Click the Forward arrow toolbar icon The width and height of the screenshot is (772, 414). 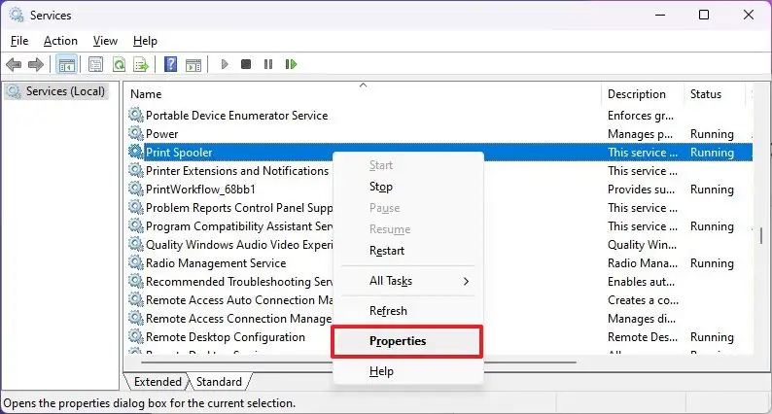click(x=35, y=64)
